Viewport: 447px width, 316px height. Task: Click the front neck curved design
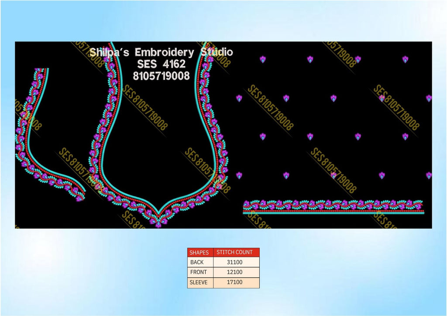coord(50,134)
